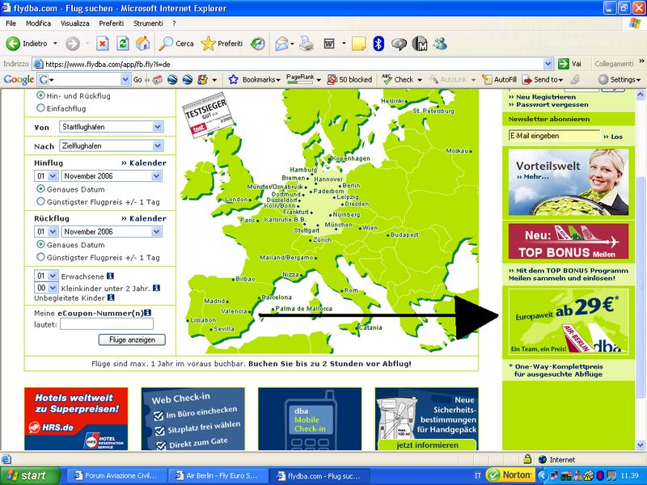Viewport: 647px width, 485px height.
Task: Open the Zielflughafen dropdown
Action: [112, 145]
